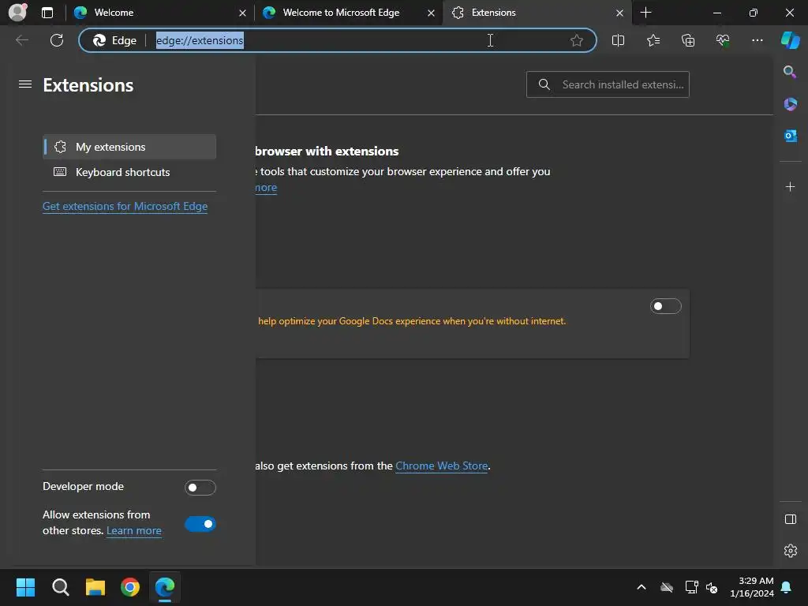The height and width of the screenshot is (606, 808).
Task: Select My extensions in sidebar
Action: [129, 147]
